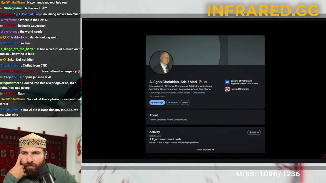This screenshot has width=326, height=183.
Task: Click the streamer webcam feed
Action: click(41, 150)
